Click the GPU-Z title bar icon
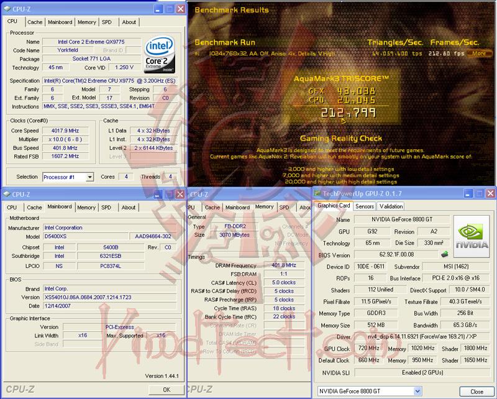 (317, 193)
